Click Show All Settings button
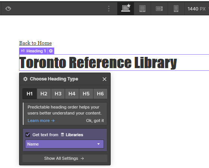Viewport: 209px width, 168px height. coord(65,158)
